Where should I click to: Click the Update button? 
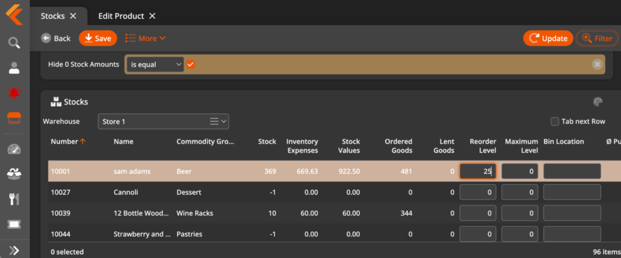point(548,38)
